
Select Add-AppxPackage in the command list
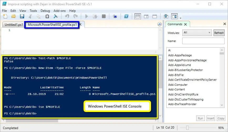coord(180,55)
